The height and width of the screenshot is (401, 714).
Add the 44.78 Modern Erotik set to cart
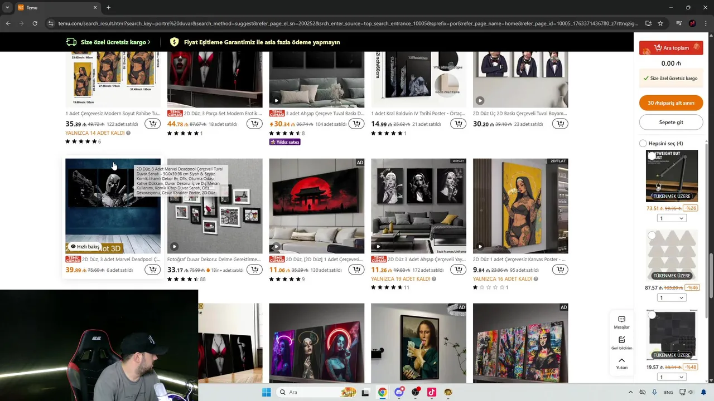pyautogui.click(x=254, y=124)
